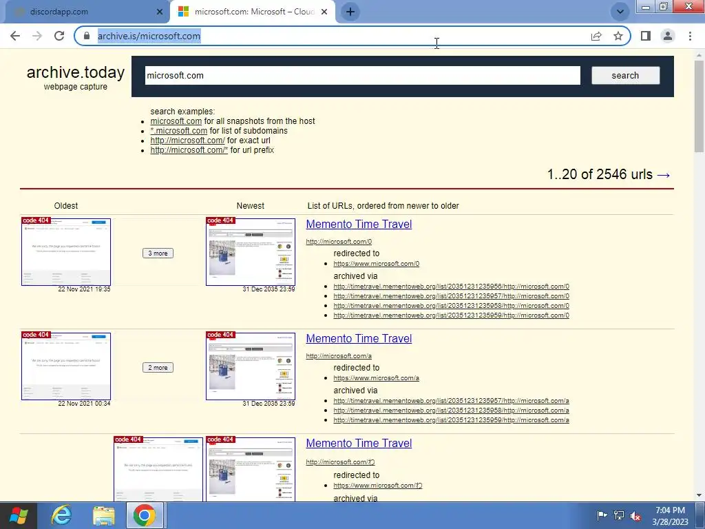Close the discordapp.com tab
Image resolution: width=705 pixels, height=529 pixels.
coord(160,12)
